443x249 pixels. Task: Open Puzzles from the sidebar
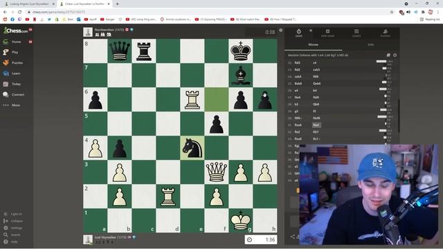17,63
